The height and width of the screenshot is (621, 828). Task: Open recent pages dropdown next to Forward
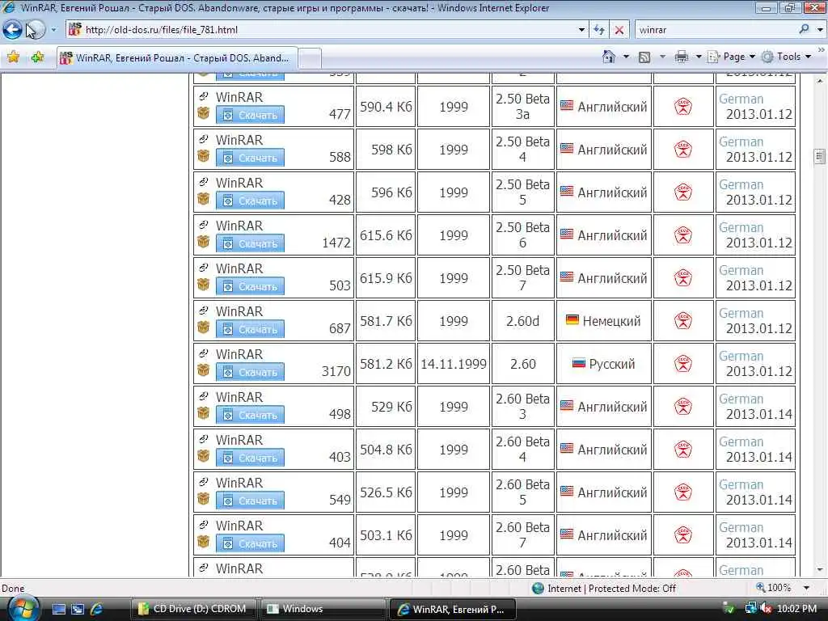point(53,30)
